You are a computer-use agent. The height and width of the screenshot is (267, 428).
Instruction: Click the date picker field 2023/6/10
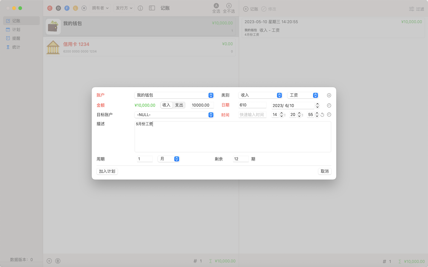(x=293, y=105)
